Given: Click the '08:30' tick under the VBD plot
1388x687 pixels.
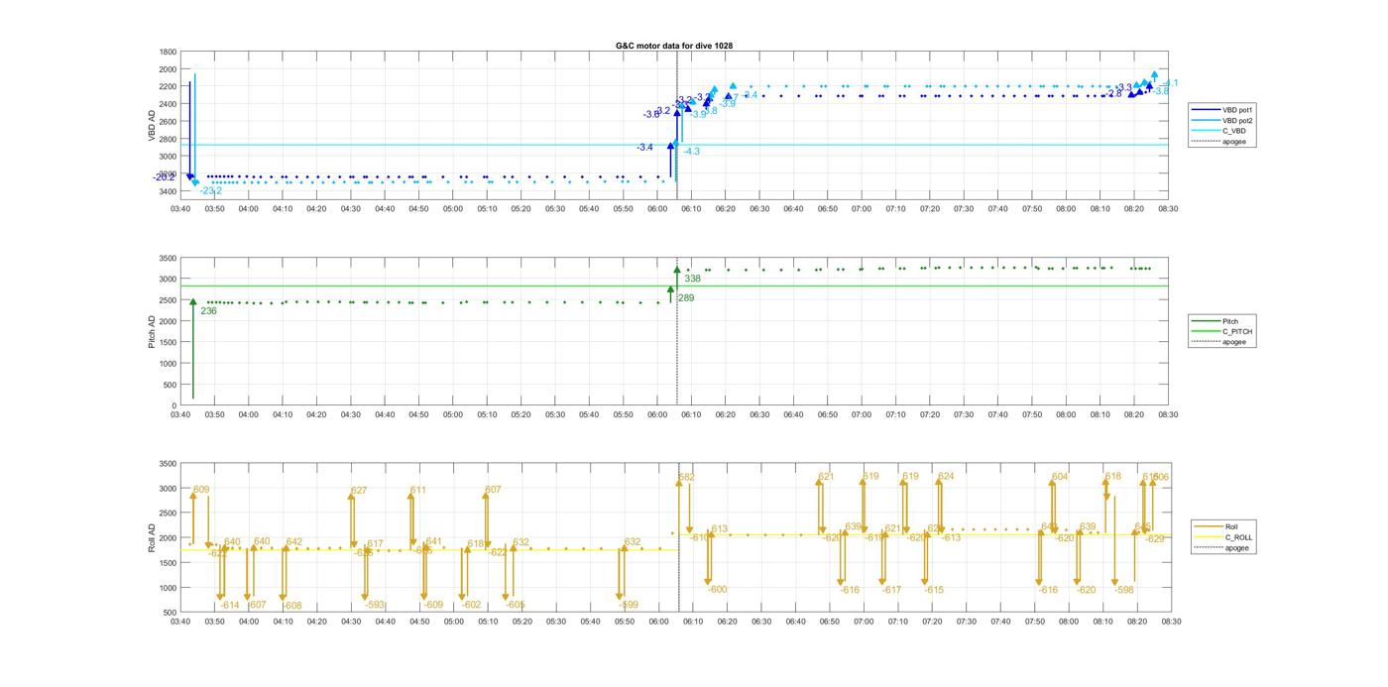Looking at the screenshot, I should click(1168, 209).
